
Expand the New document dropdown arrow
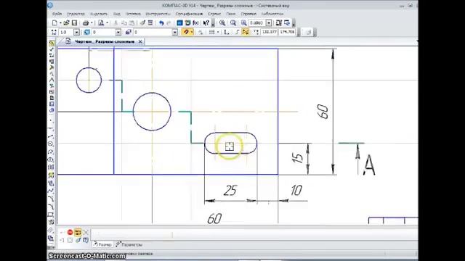[x=60, y=22]
